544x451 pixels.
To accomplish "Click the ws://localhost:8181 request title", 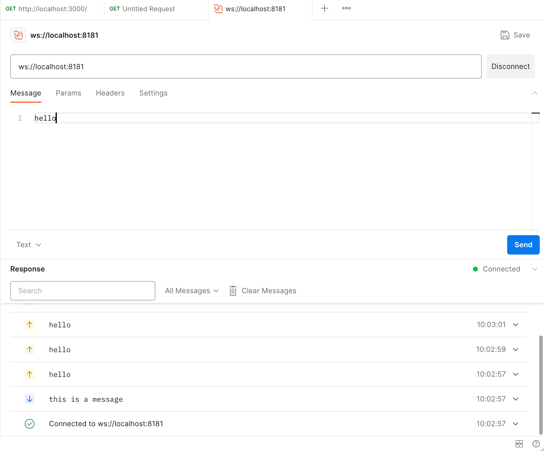I will (64, 35).
